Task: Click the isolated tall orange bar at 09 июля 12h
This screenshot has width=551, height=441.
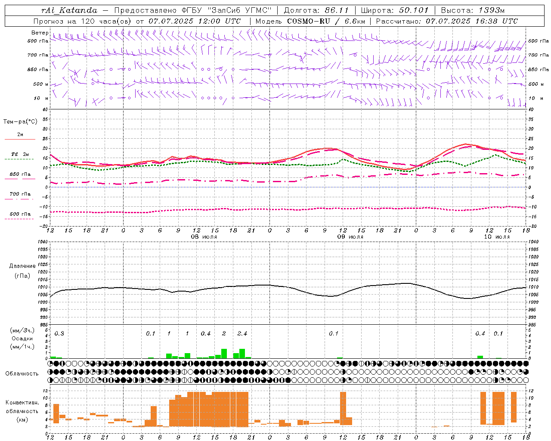Action: (x=343, y=408)
